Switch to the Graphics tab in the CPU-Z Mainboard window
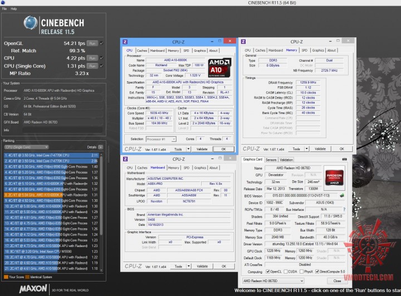This screenshot has height=296, width=401. click(x=200, y=168)
